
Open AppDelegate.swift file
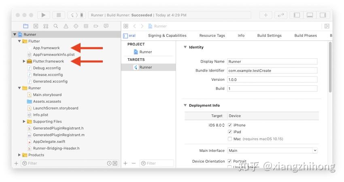(x=49, y=142)
